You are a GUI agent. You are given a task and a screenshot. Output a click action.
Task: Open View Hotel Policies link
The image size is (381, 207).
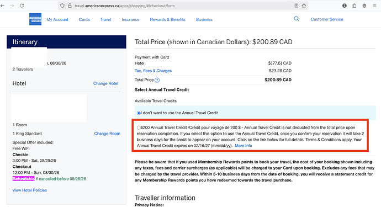pyautogui.click(x=30, y=190)
